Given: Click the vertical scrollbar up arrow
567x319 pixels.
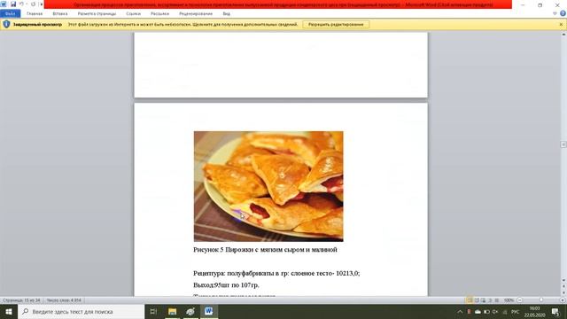Looking at the screenshot, I should (563, 35).
